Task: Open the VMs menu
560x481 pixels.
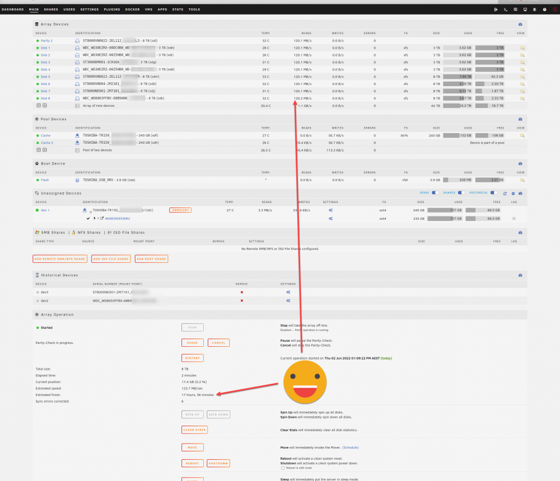Action: pyautogui.click(x=149, y=10)
